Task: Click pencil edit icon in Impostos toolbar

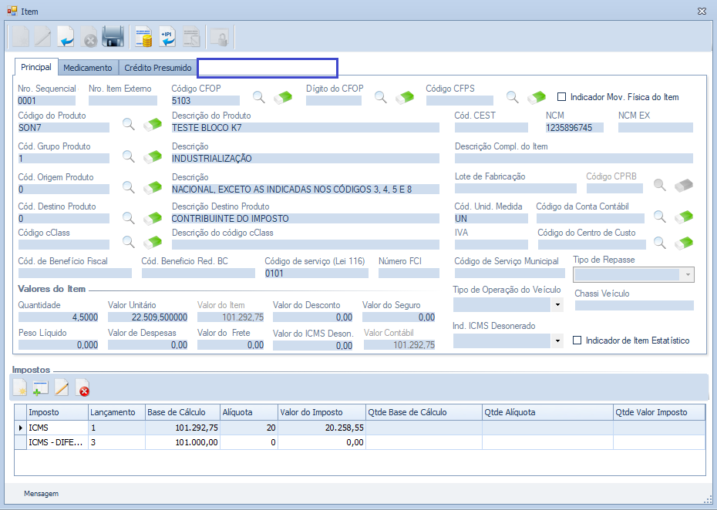Action: [62, 388]
